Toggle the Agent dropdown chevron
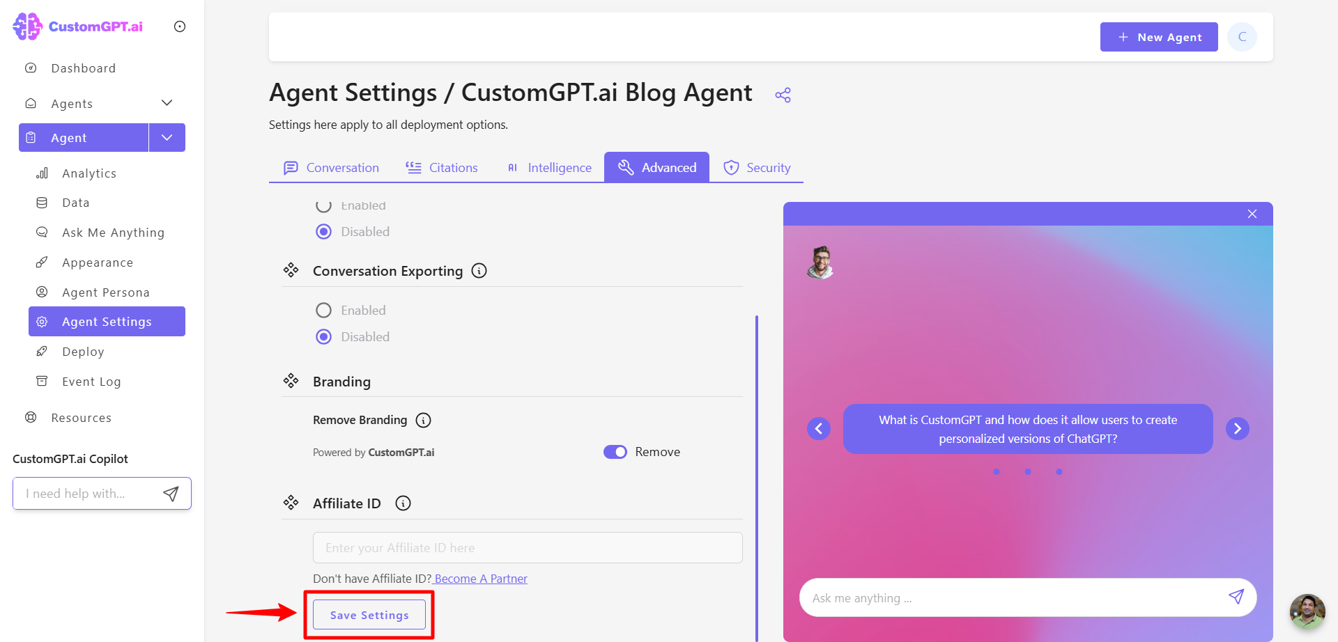The width and height of the screenshot is (1338, 642). [167, 138]
